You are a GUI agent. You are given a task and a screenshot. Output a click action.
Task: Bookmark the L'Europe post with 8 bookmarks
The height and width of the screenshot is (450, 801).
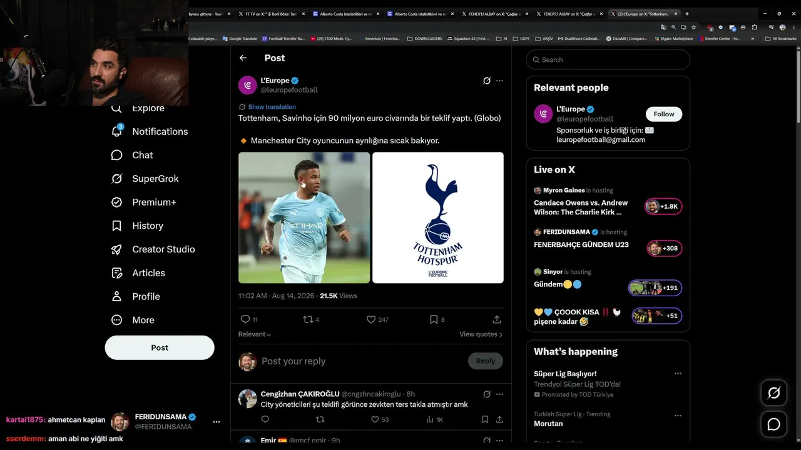(x=434, y=319)
